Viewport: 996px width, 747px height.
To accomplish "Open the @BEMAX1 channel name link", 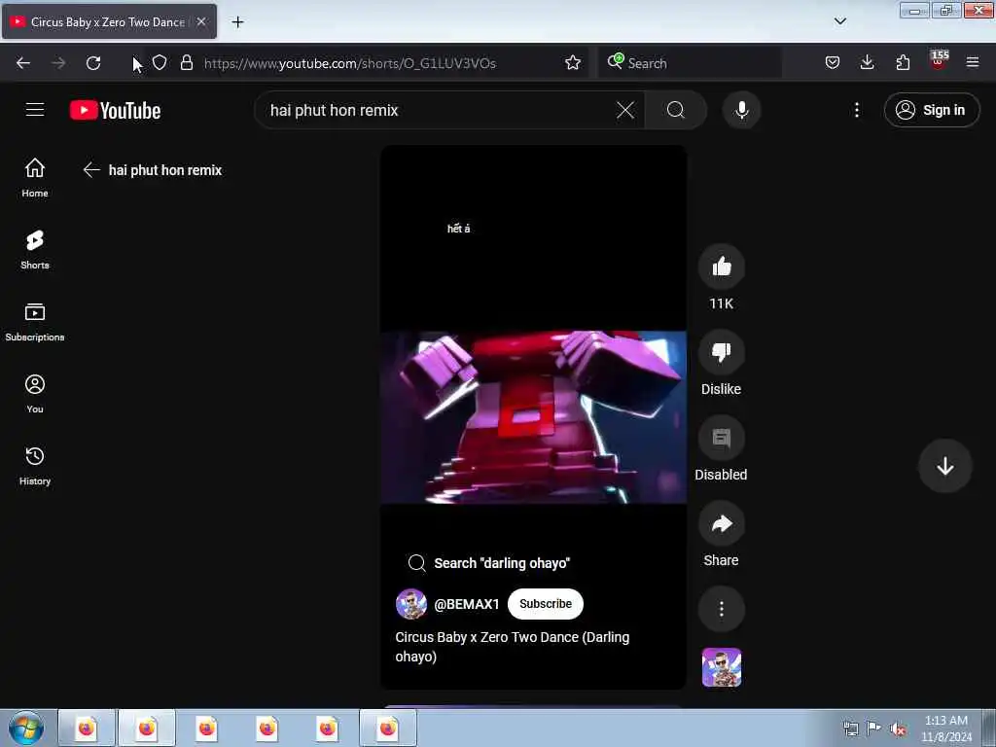I will 466,604.
